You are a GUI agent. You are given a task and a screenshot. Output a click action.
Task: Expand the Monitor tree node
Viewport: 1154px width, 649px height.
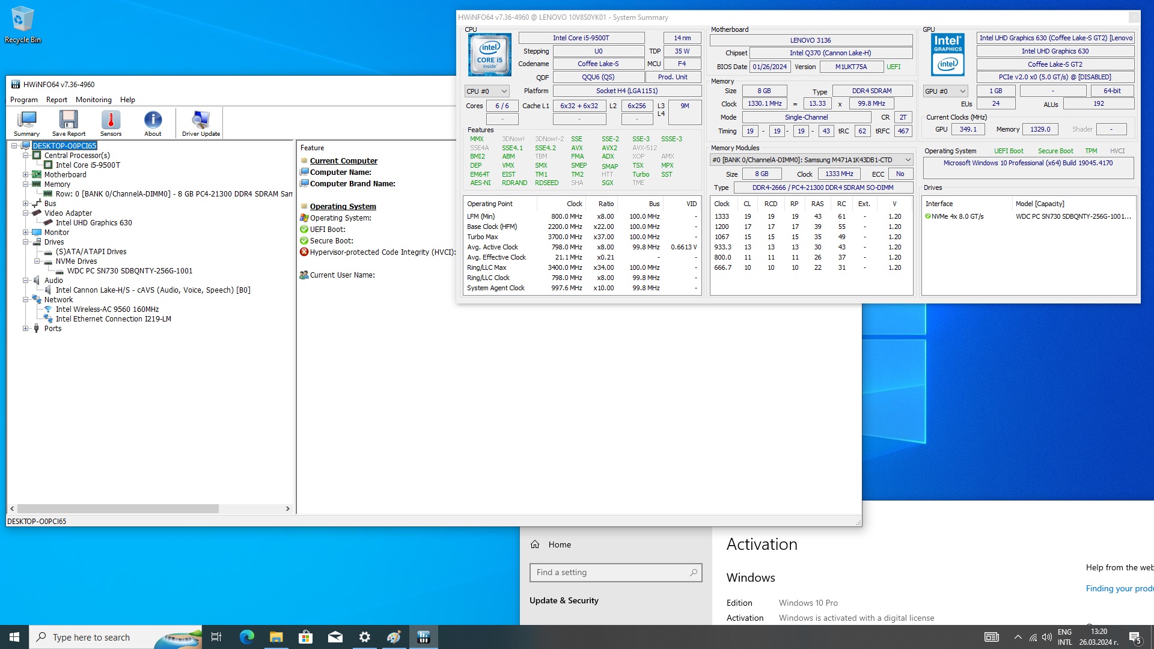click(x=25, y=233)
